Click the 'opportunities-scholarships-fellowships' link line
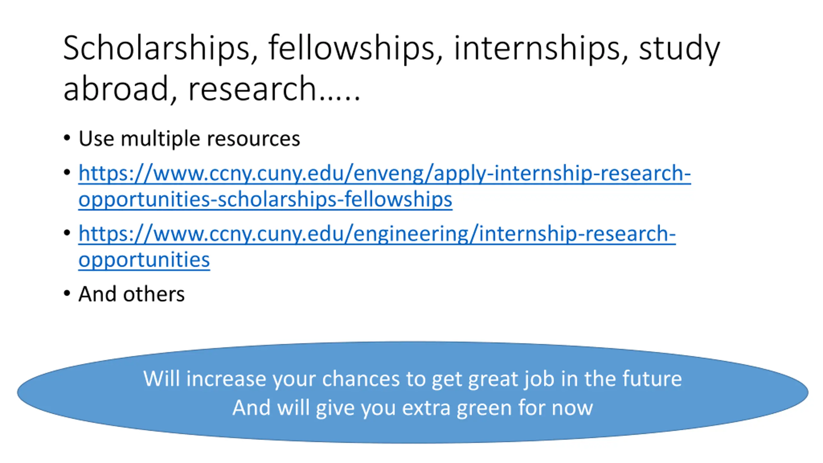Image resolution: width=823 pixels, height=463 pixels. pos(265,199)
